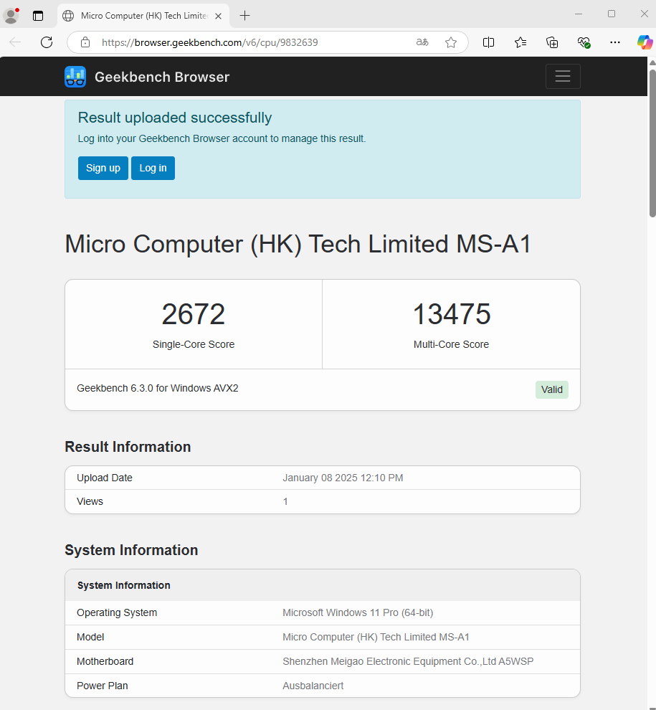Click the Sign up button
This screenshot has height=710, width=656.
pyautogui.click(x=103, y=168)
